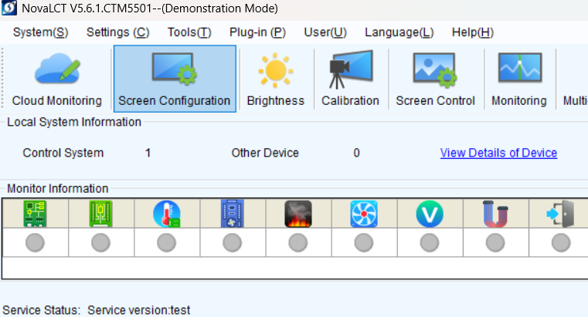Launch the Calibration tool
Image resolution: width=588 pixels, height=317 pixels.
coord(350,79)
